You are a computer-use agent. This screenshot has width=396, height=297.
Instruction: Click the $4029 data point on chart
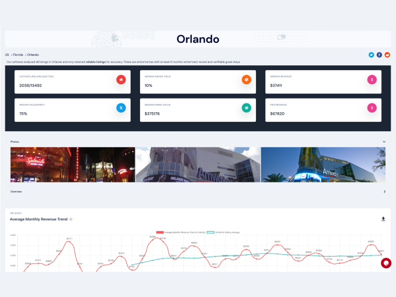(371, 245)
